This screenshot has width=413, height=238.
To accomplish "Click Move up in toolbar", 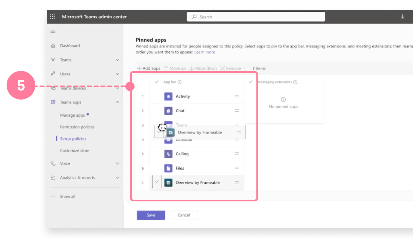I will pos(175,68).
